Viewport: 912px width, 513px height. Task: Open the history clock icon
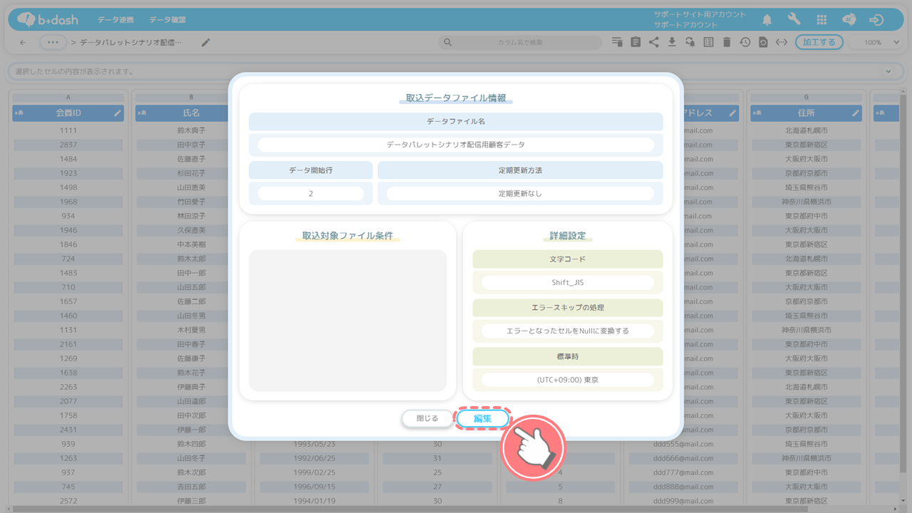[x=745, y=42]
